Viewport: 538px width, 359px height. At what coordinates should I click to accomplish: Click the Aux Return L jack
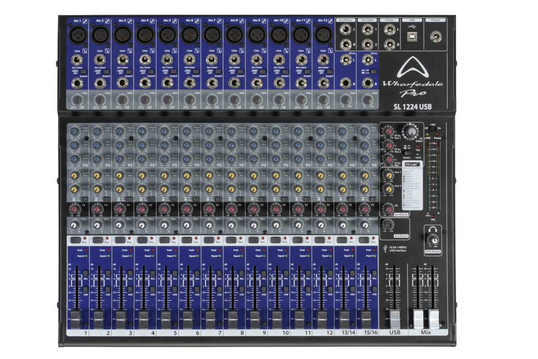pos(345,30)
